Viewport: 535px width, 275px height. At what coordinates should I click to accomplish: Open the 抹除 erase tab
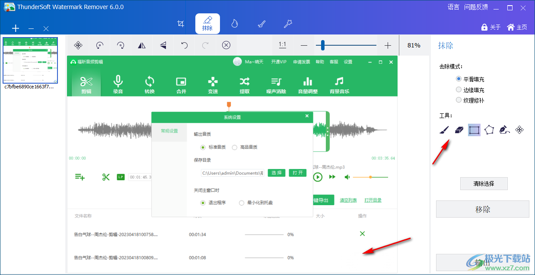207,24
